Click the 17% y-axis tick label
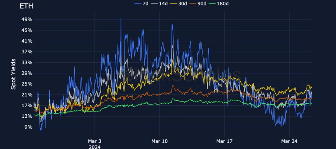This screenshot has width=336, height=149. point(27,106)
